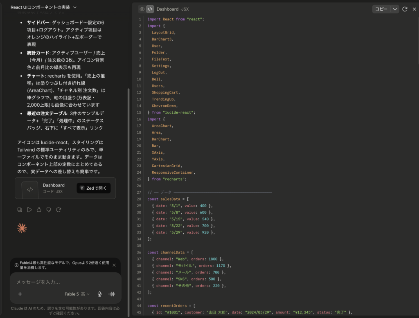Copy the assistant response

(20, 210)
